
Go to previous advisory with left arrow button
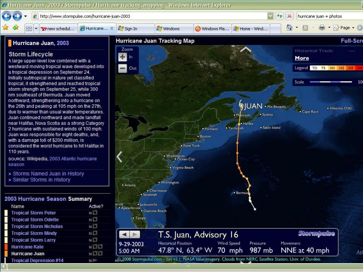pyautogui.click(x=124, y=234)
